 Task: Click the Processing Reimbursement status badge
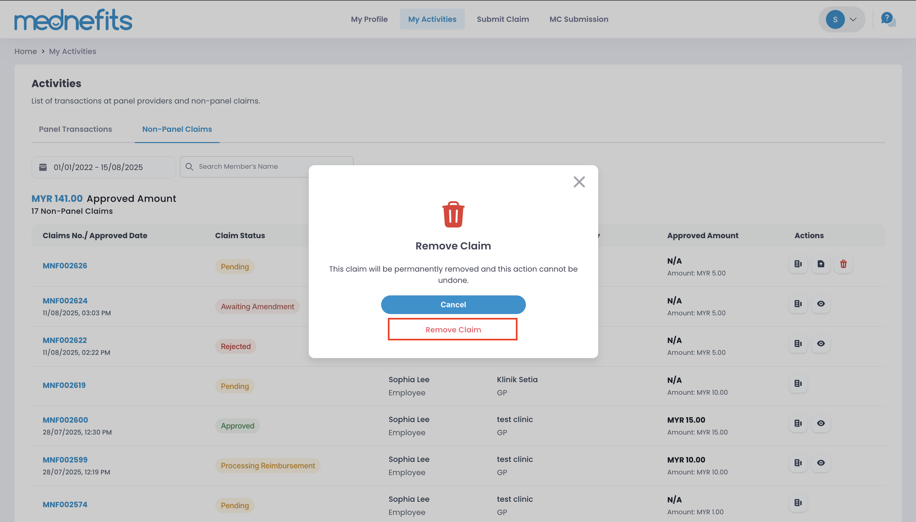pyautogui.click(x=268, y=465)
